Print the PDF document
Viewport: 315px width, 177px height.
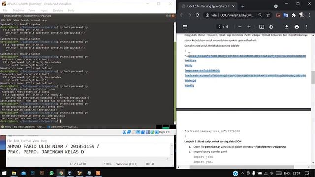pyautogui.click(x=296, y=27)
